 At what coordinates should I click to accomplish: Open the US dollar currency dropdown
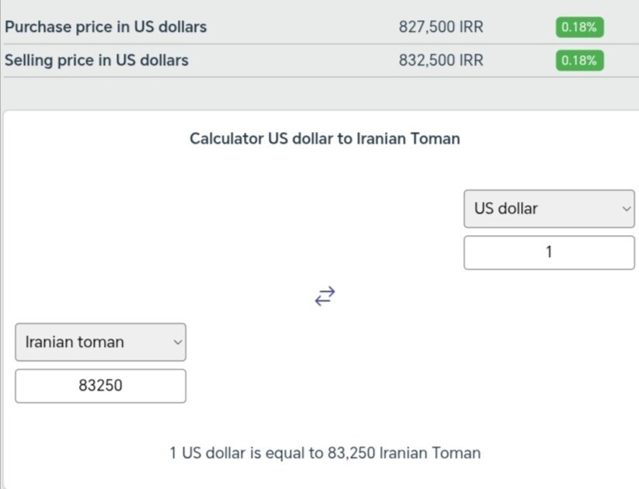click(549, 208)
